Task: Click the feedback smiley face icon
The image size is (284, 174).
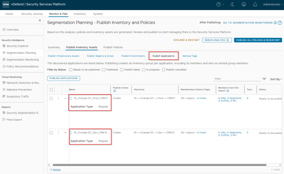Action: click(244, 4)
